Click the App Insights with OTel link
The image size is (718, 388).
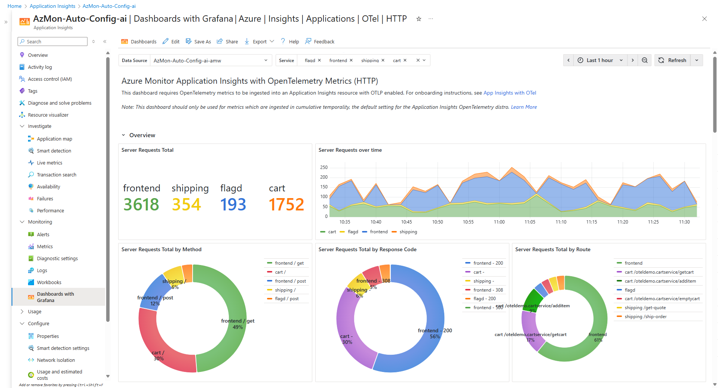point(510,93)
